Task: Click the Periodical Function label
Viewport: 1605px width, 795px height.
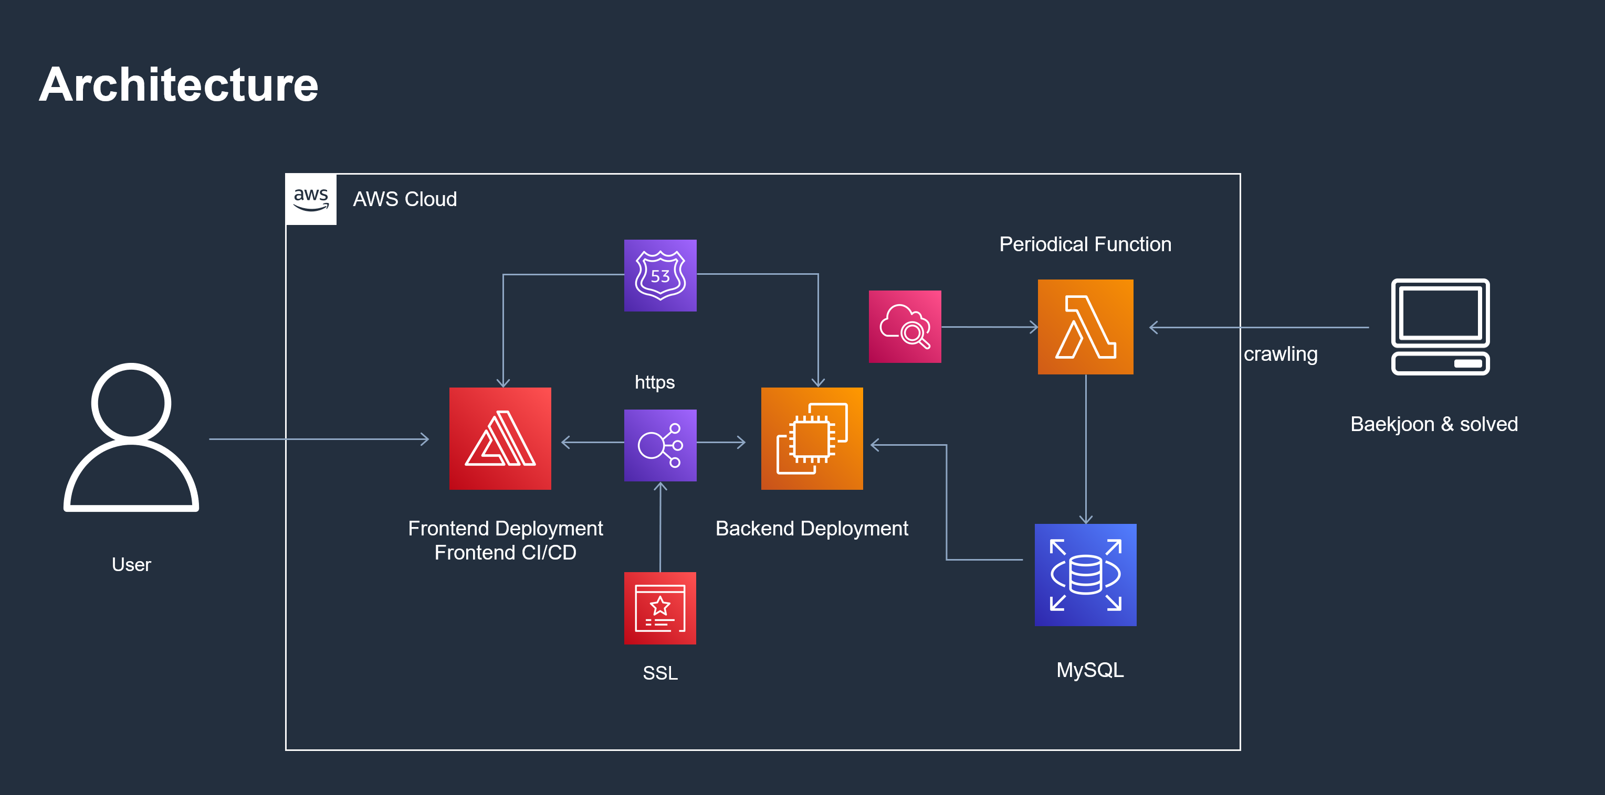Action: click(1085, 244)
